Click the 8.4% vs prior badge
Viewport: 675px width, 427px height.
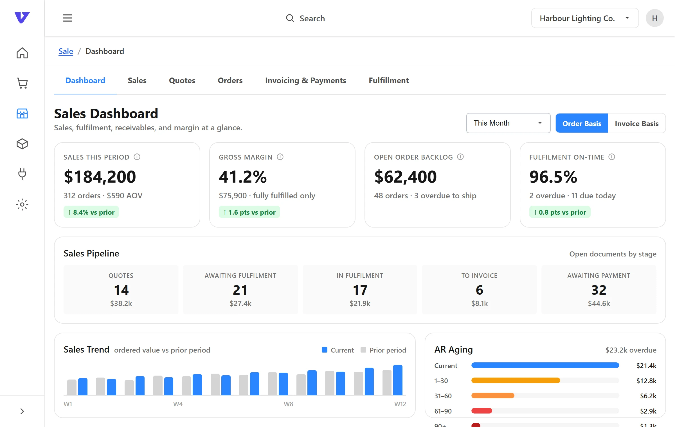coord(91,212)
